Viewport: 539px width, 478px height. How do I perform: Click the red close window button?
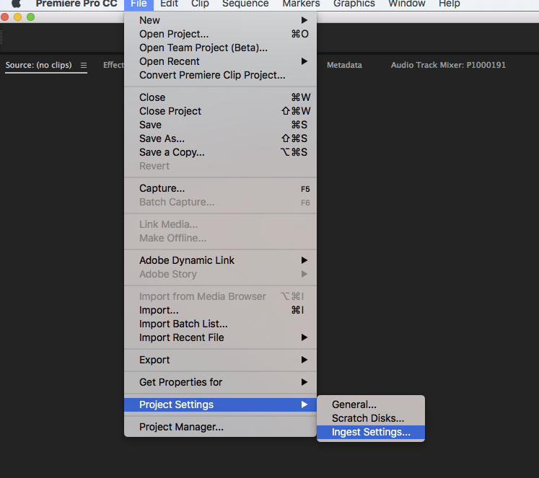coord(5,17)
